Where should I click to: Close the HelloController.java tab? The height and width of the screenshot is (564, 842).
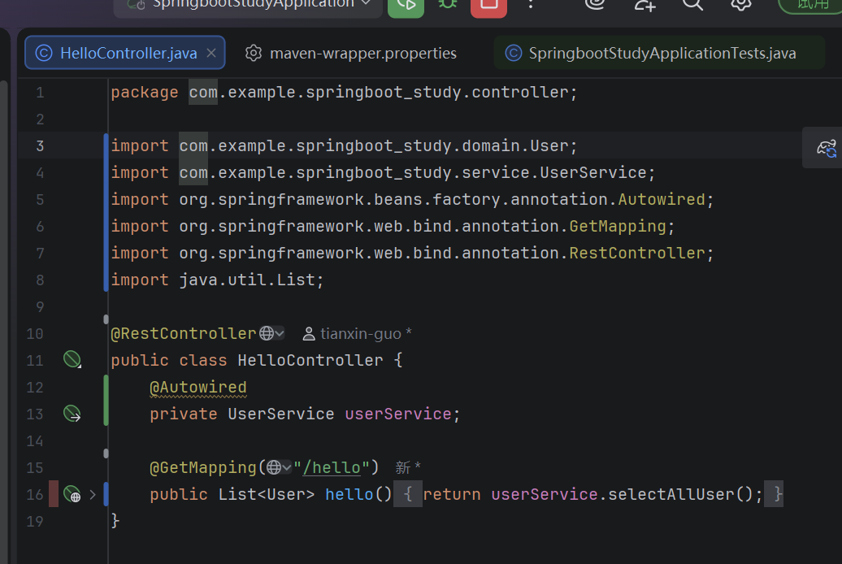(211, 53)
